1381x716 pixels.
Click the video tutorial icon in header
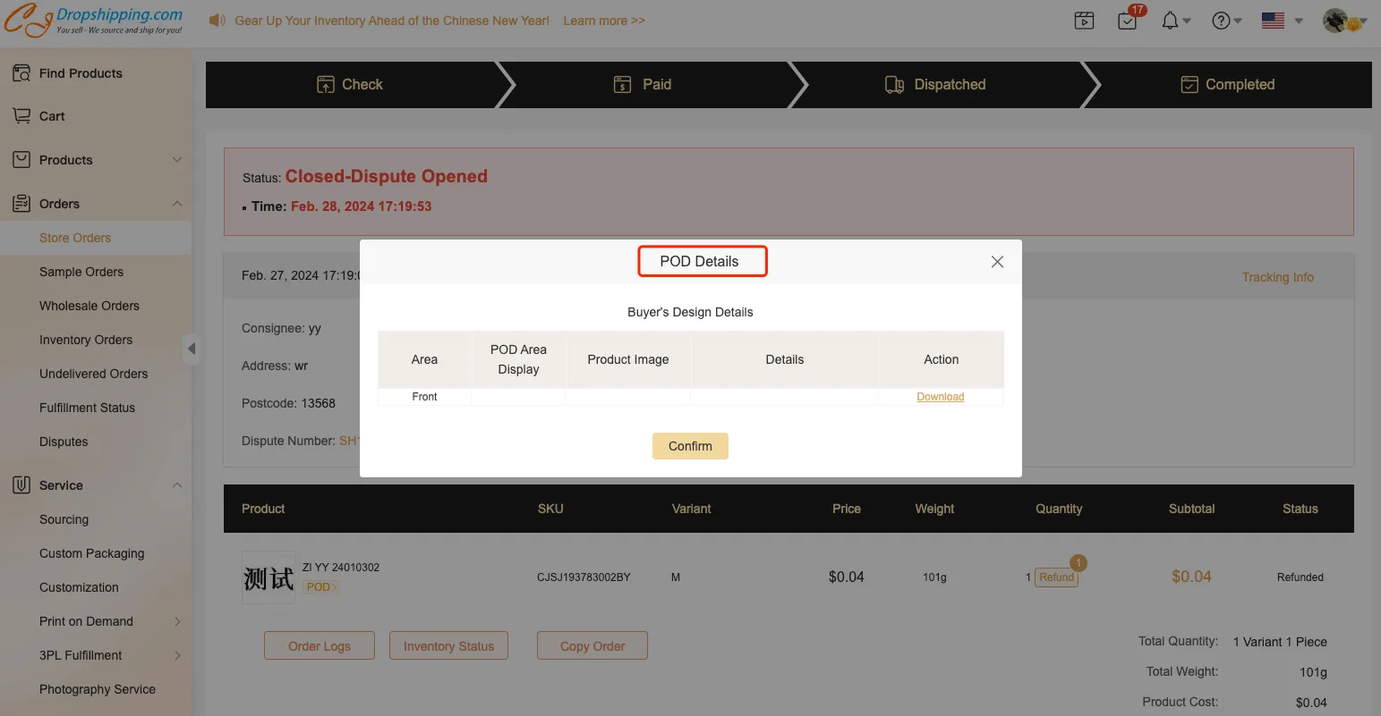(1084, 21)
